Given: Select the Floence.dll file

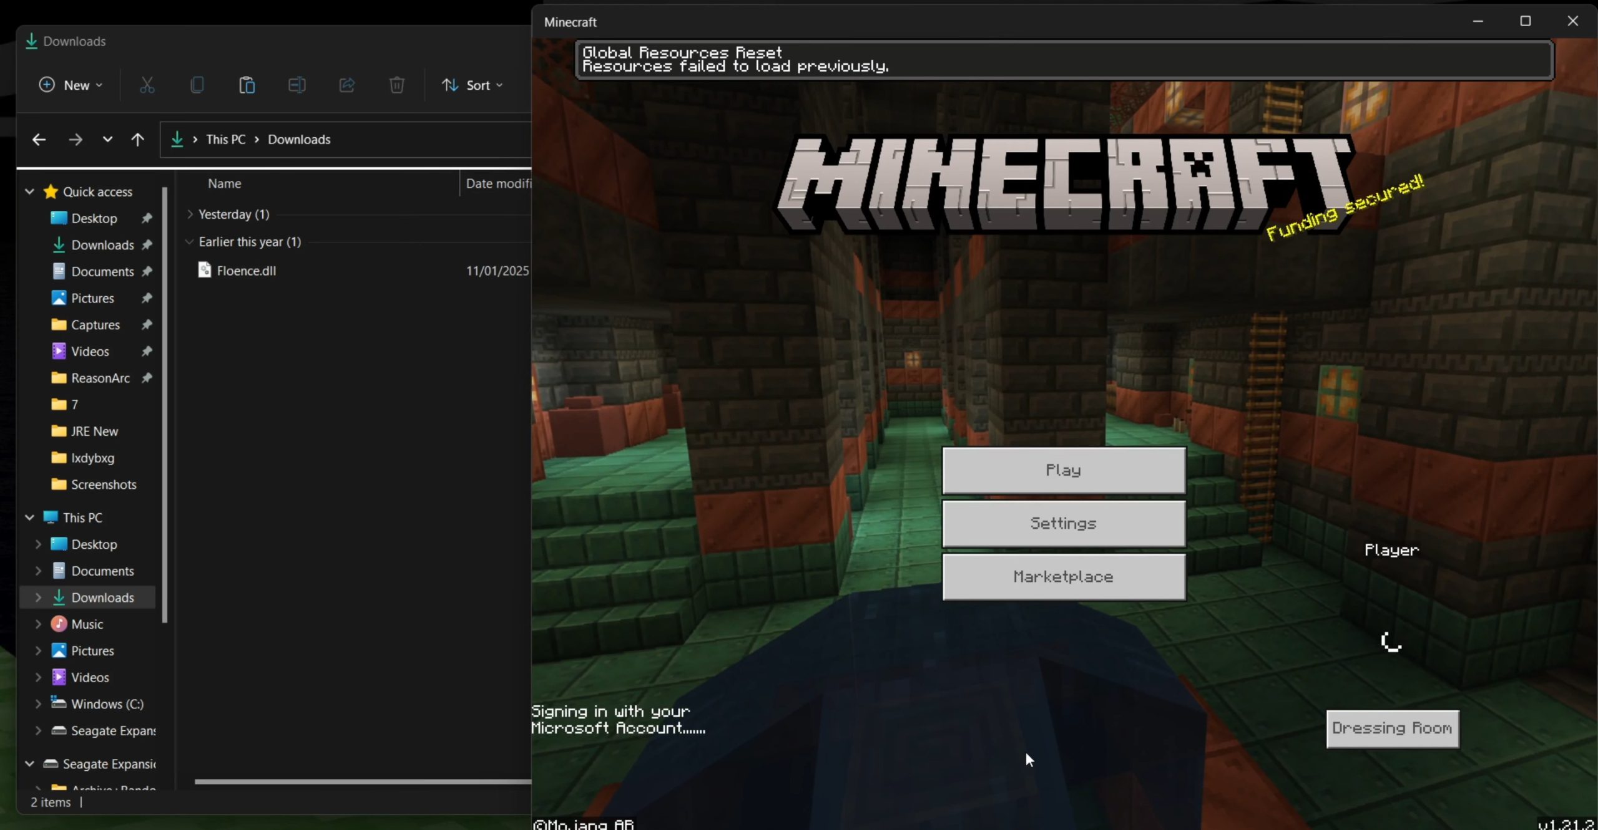Looking at the screenshot, I should 246,271.
